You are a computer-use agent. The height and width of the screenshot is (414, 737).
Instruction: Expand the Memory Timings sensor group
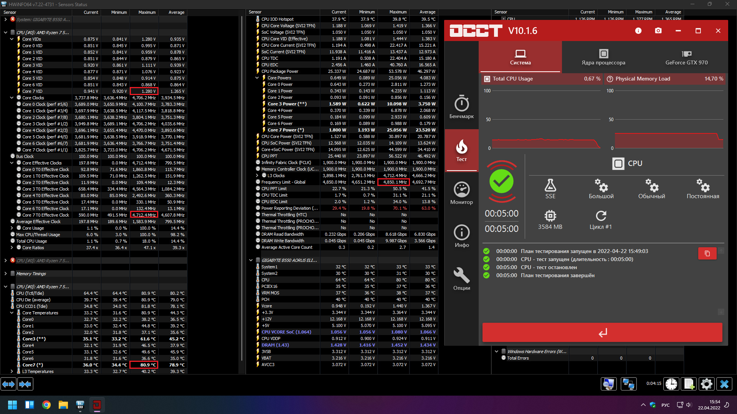5,274
